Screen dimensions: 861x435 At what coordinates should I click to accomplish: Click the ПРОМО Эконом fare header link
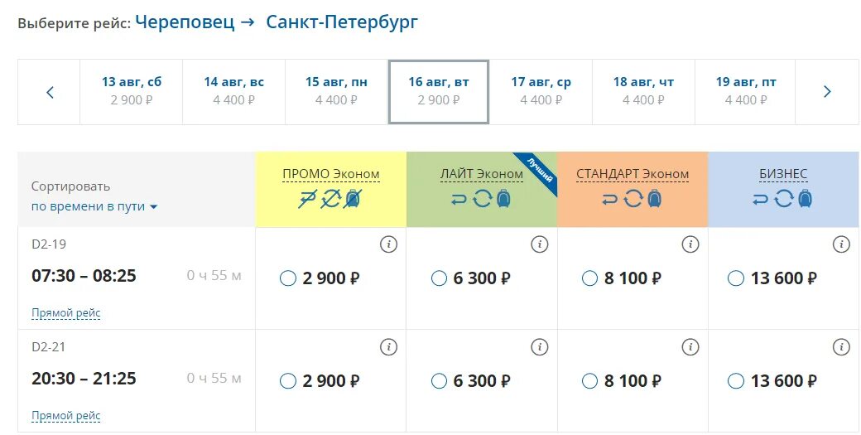pyautogui.click(x=331, y=174)
